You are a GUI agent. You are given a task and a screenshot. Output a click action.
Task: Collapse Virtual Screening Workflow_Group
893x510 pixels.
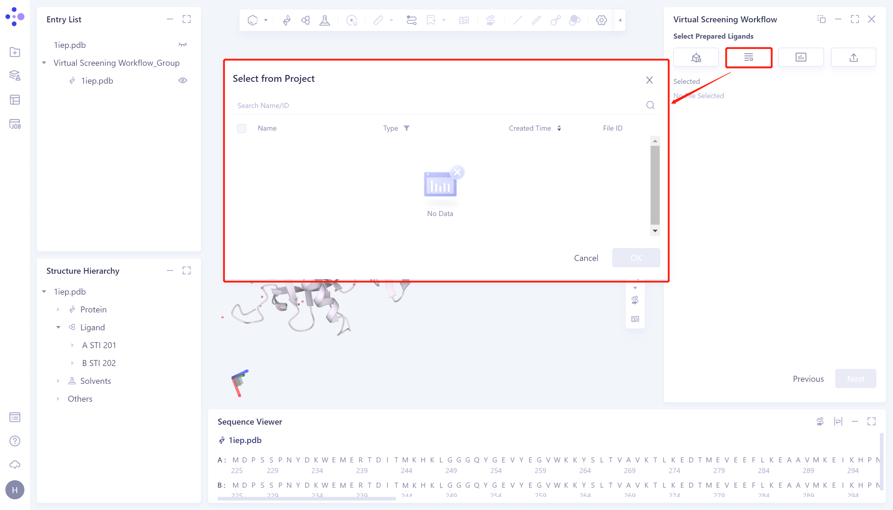(44, 63)
